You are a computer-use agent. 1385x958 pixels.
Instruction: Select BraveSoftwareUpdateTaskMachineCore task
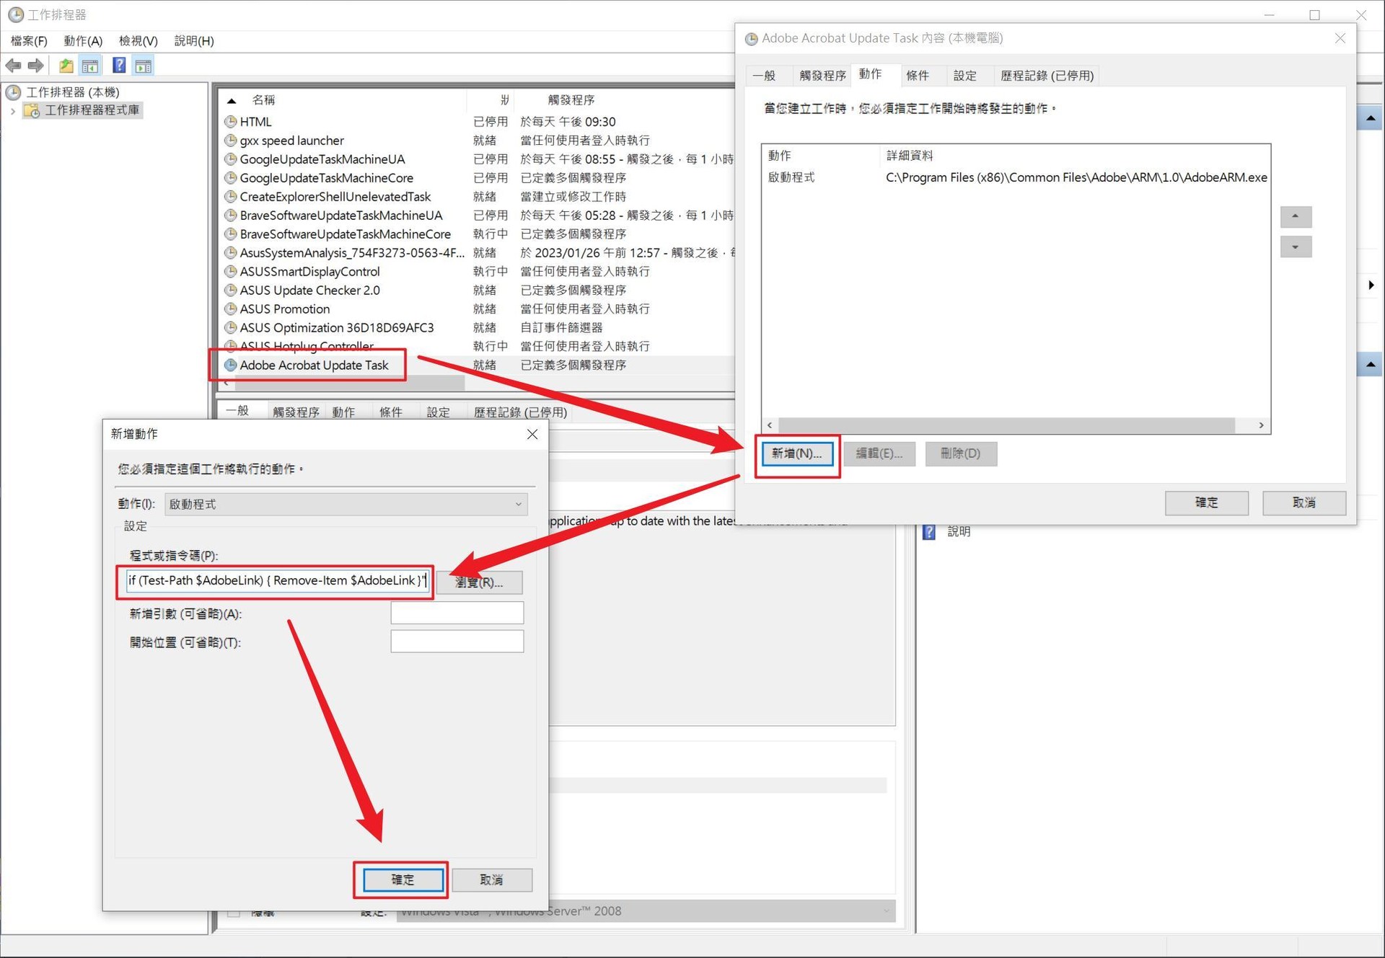point(476,234)
